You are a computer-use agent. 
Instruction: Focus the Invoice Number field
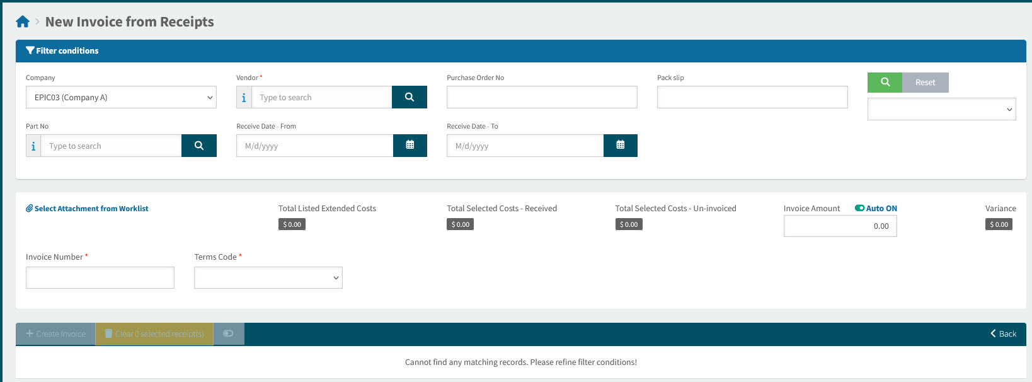100,277
